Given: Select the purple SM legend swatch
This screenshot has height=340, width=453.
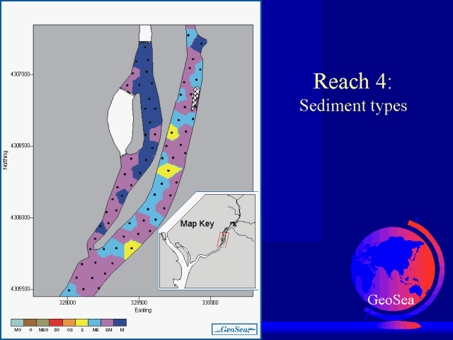Looking at the screenshot, I should point(109,322).
